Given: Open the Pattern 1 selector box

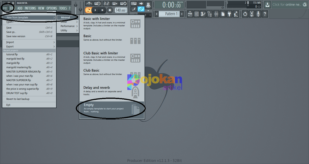Looking at the screenshot, I should click(x=169, y=14).
